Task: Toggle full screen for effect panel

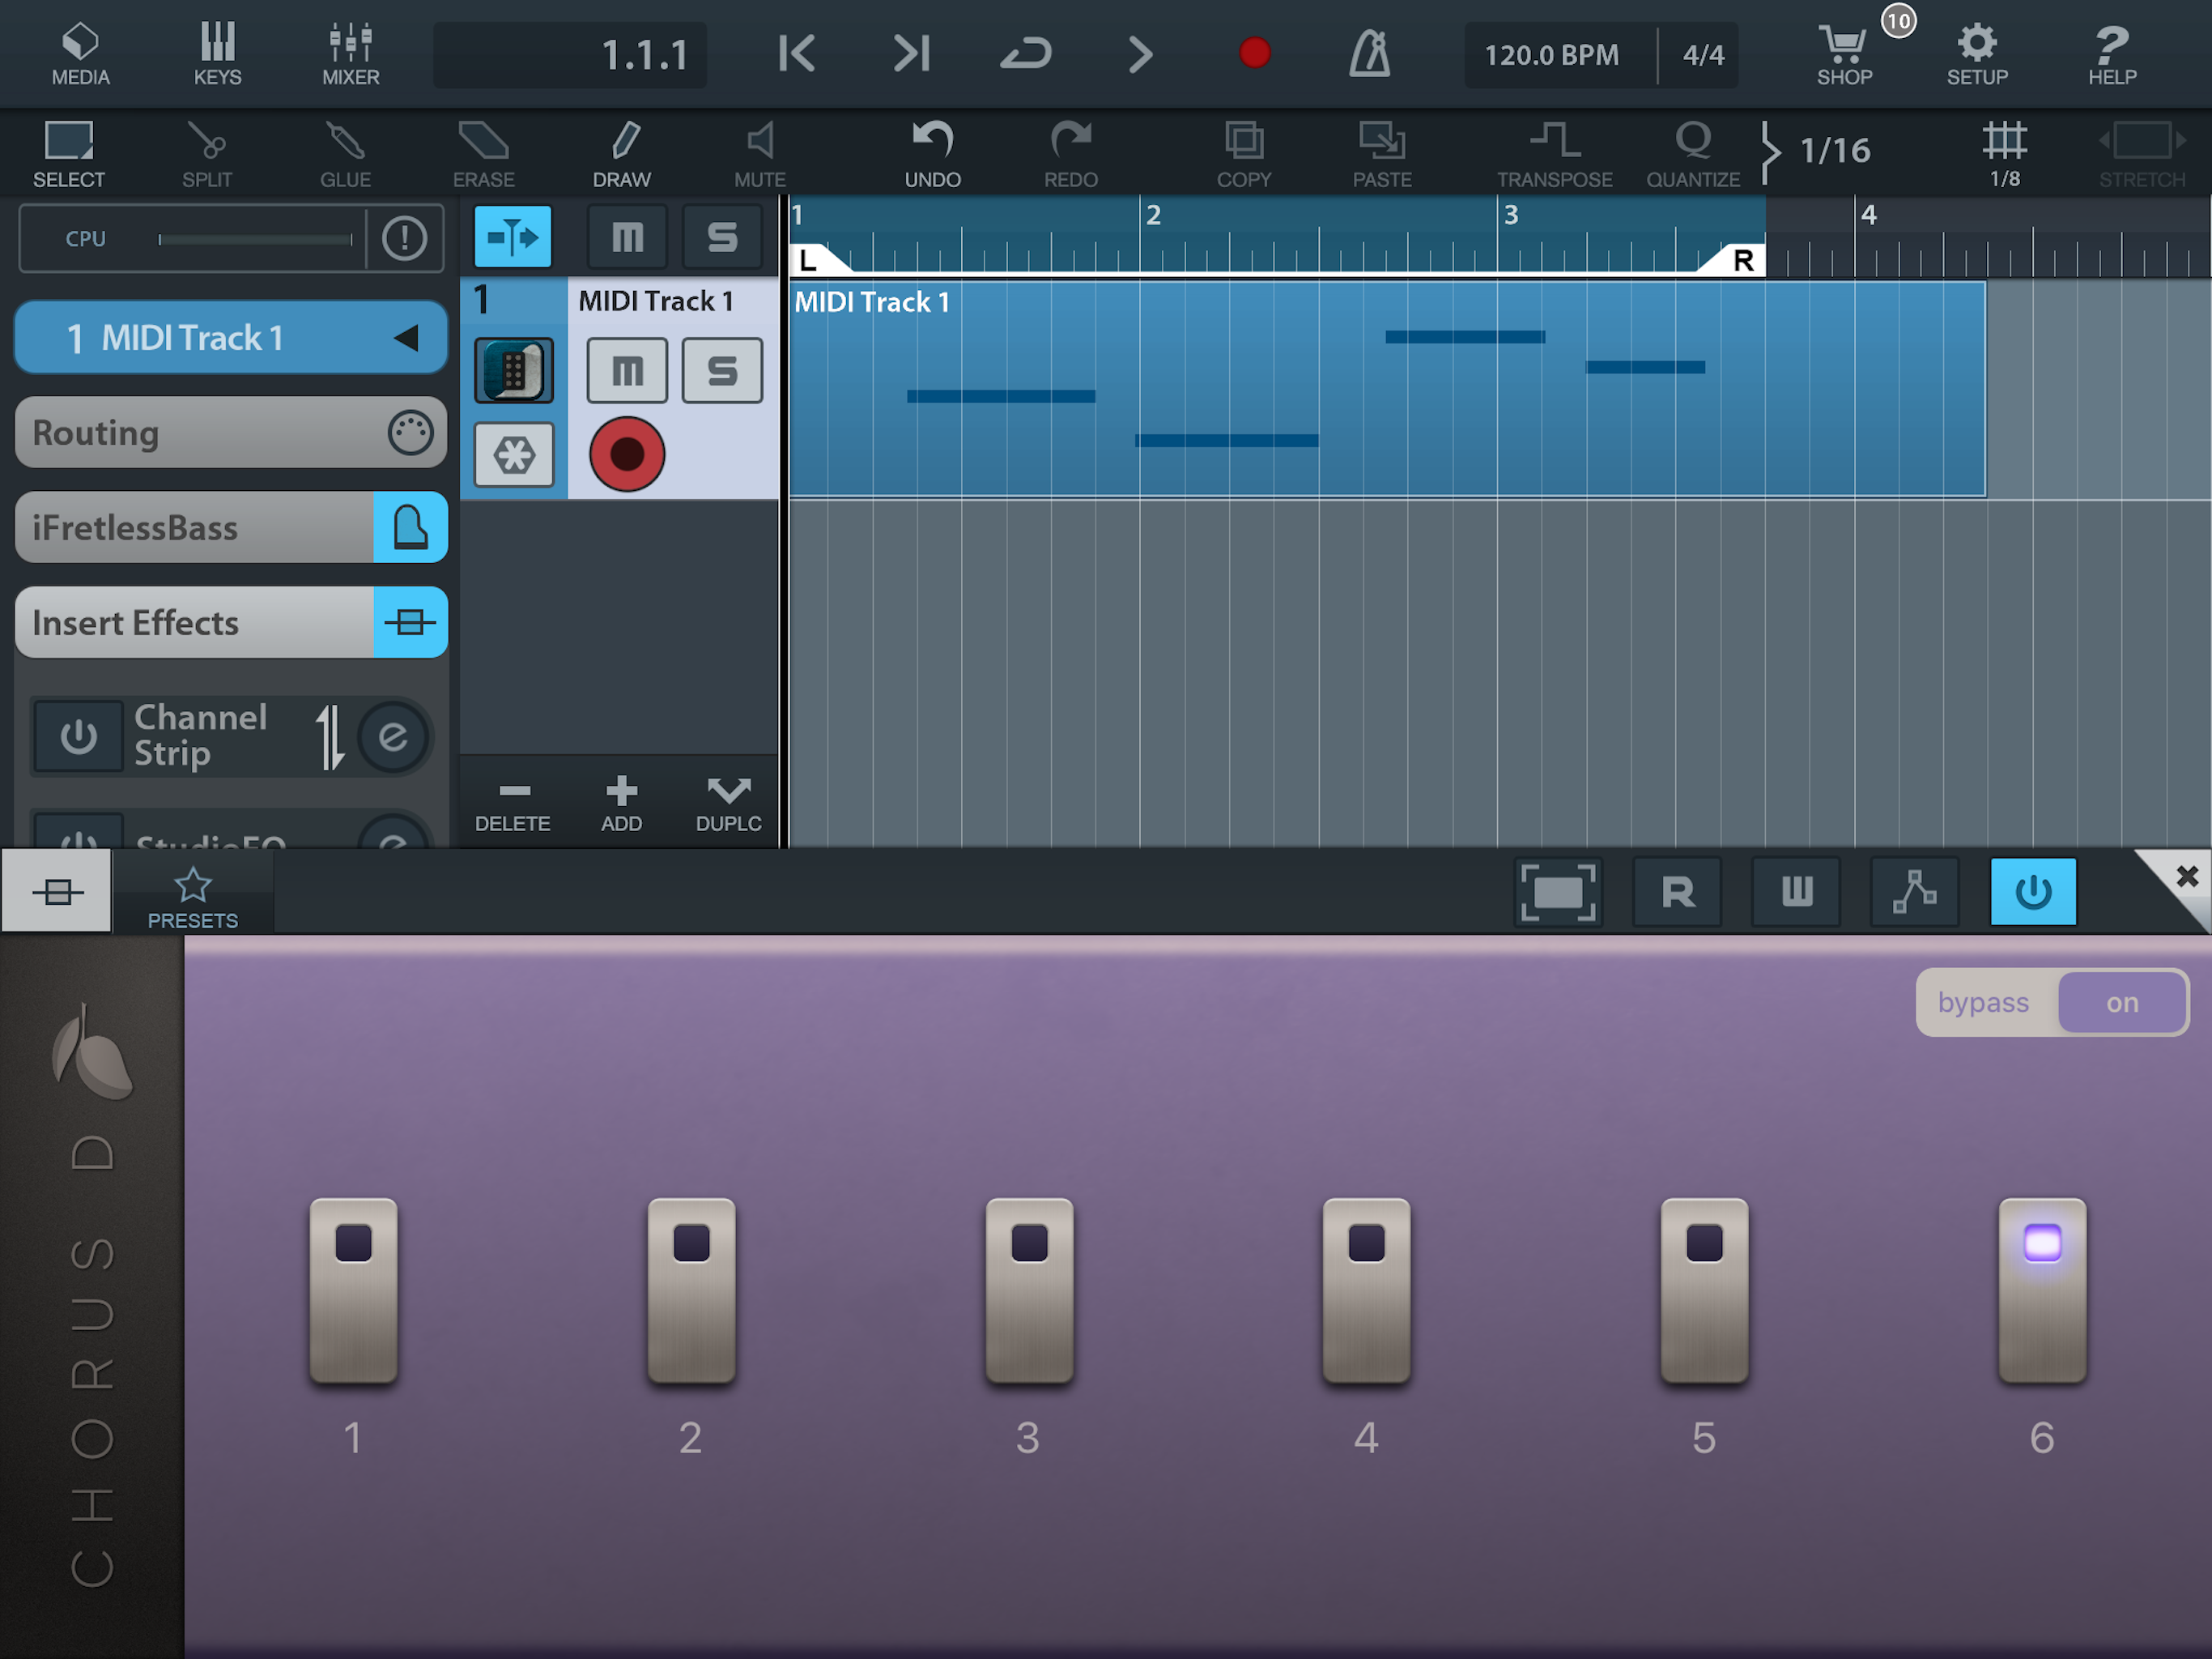Action: tap(1558, 892)
